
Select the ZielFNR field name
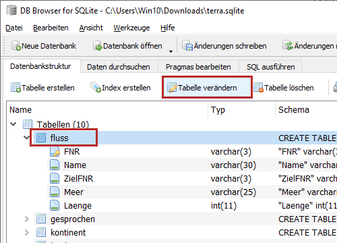[79, 178]
